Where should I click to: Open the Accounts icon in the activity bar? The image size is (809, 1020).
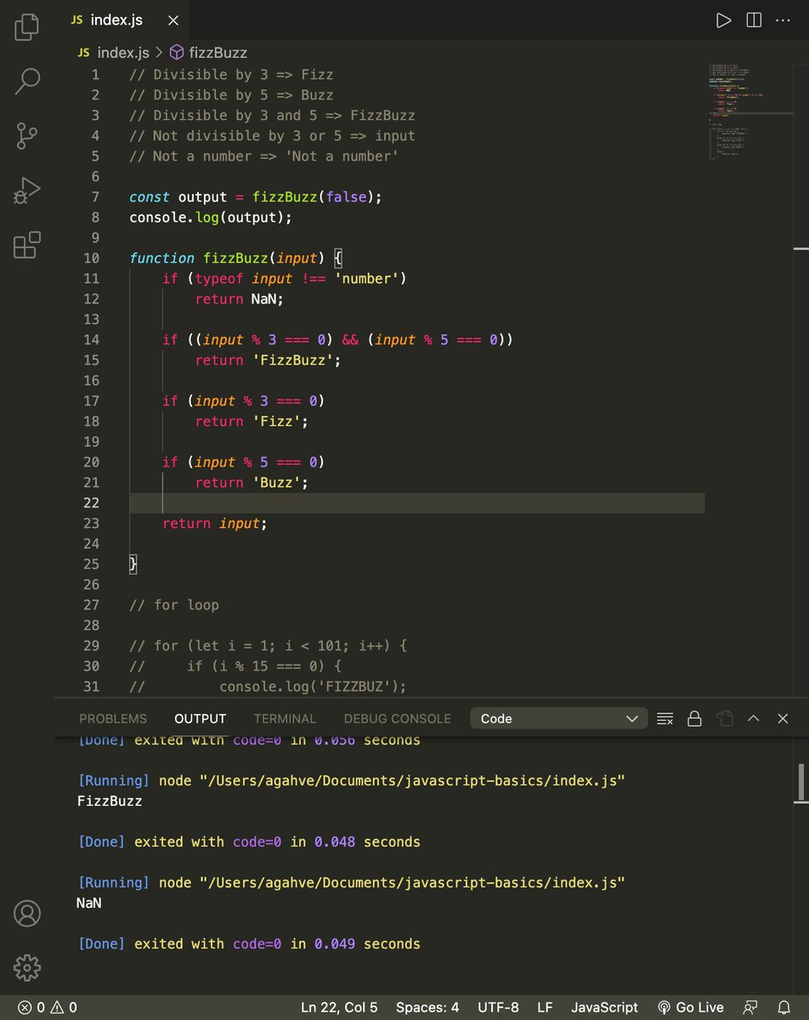(x=26, y=913)
